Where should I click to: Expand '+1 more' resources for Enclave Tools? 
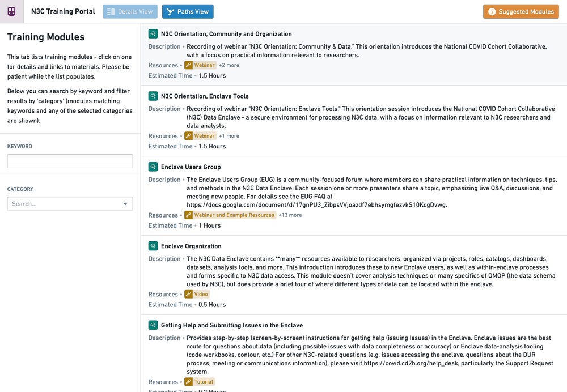pyautogui.click(x=229, y=136)
